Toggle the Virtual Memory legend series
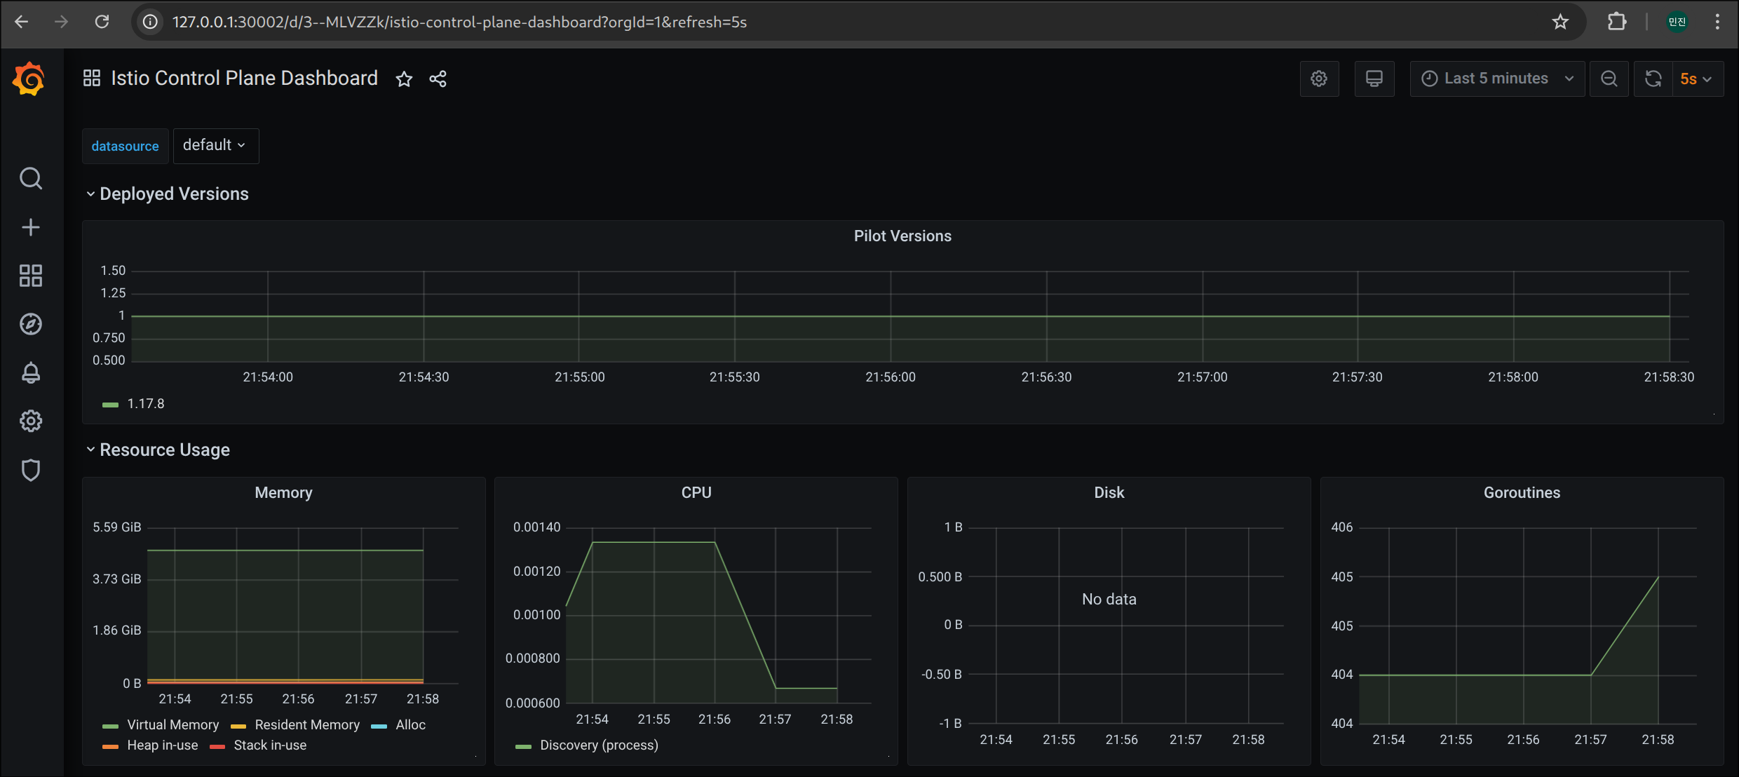Viewport: 1739px width, 777px height. tap(172, 724)
